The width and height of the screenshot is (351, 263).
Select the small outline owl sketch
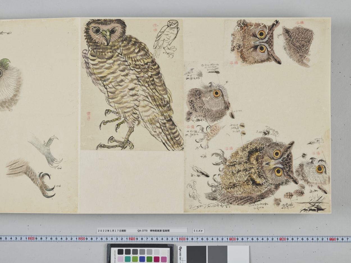click(x=167, y=38)
